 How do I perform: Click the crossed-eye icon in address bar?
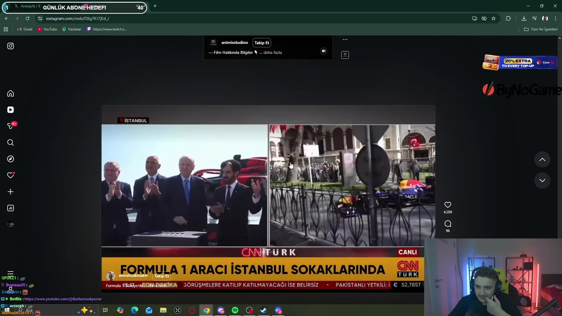(x=484, y=18)
